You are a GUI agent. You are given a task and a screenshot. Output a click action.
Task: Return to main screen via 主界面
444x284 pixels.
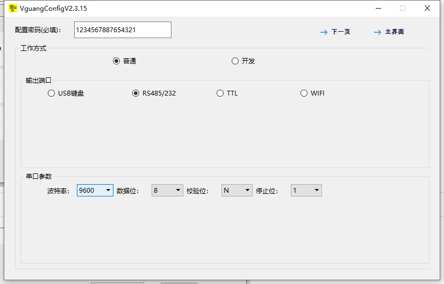(395, 32)
